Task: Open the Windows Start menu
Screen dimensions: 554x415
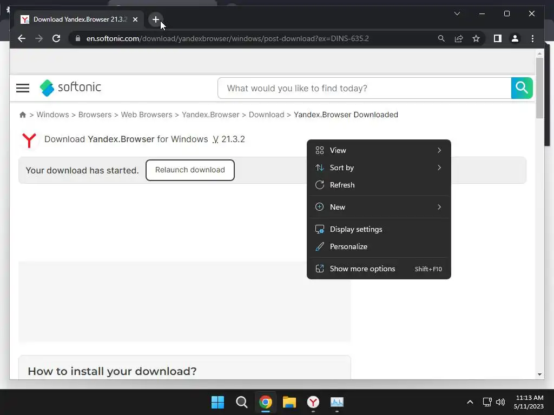Action: pyautogui.click(x=217, y=402)
